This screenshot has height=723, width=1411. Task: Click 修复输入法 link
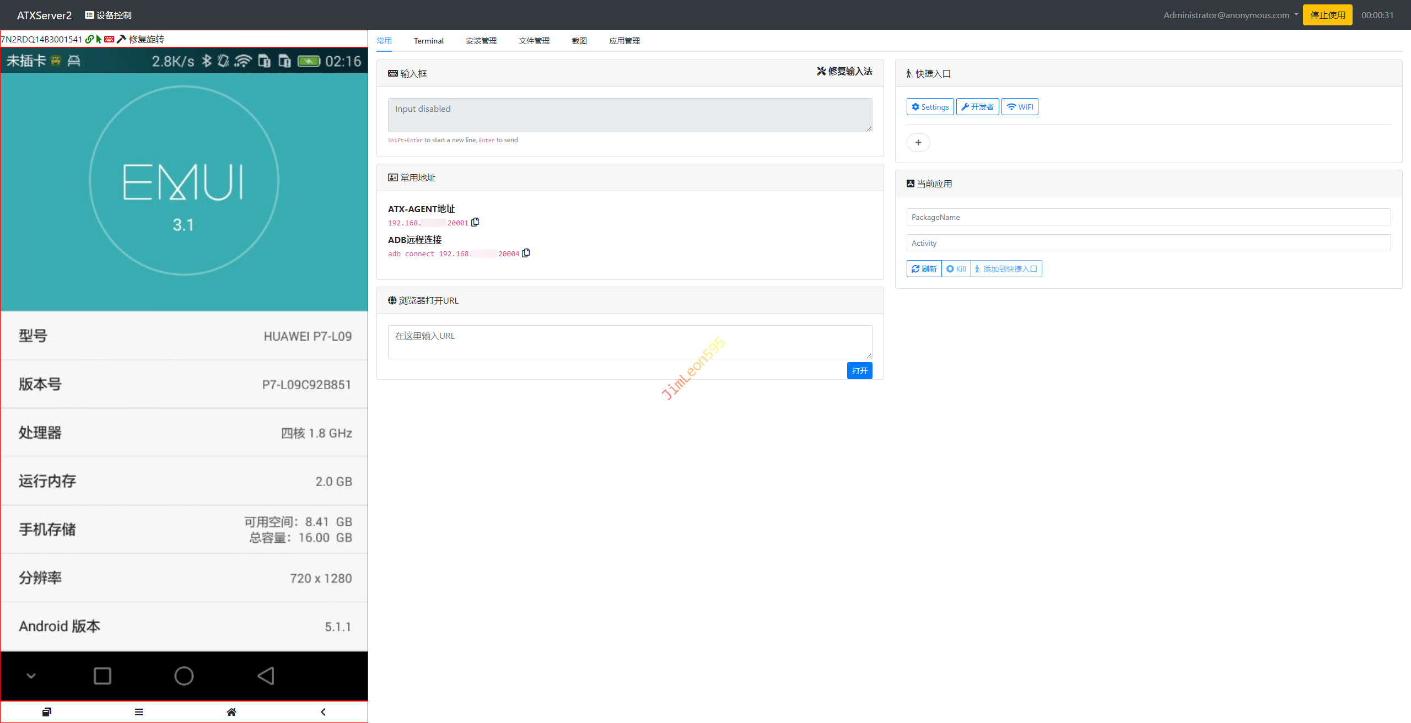[x=844, y=71]
